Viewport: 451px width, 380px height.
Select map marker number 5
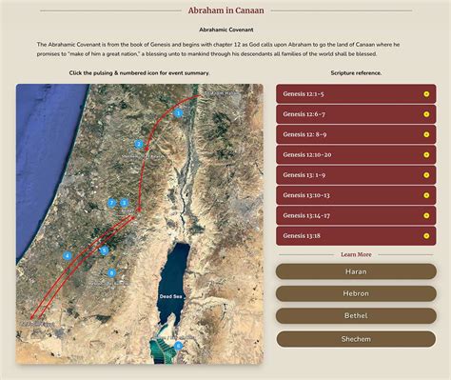tap(104, 250)
